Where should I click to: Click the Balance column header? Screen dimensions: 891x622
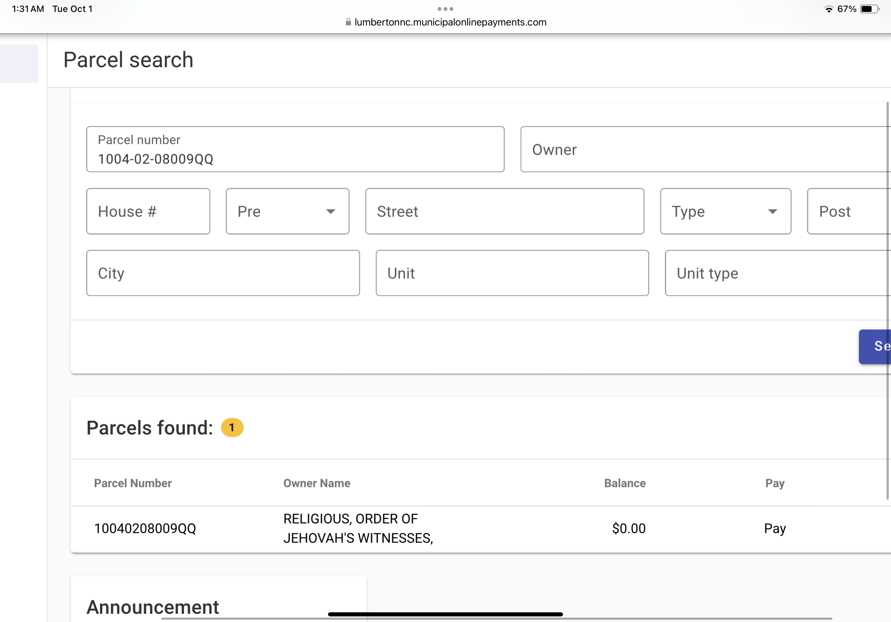[625, 483]
